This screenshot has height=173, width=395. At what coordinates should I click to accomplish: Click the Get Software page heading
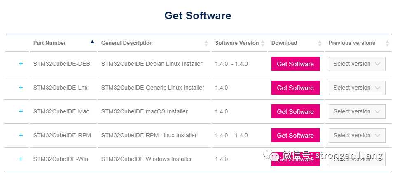pos(198,16)
